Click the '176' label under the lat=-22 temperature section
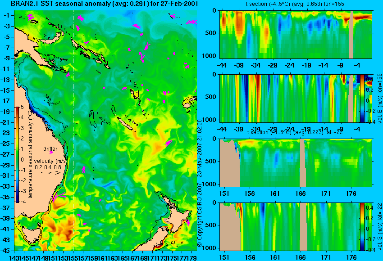 click(x=351, y=193)
